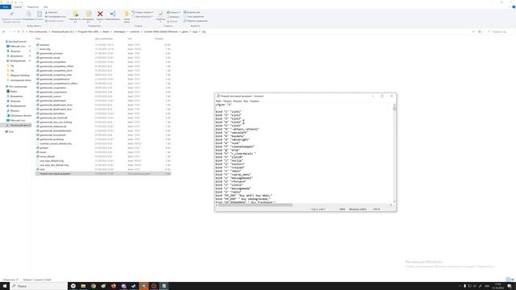This screenshot has height=290, width=516.
Task: Click Select all in the ribbon
Action: [192, 12]
